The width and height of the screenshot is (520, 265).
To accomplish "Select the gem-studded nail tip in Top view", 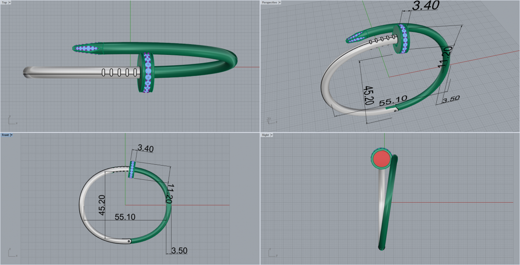I will [x=87, y=49].
